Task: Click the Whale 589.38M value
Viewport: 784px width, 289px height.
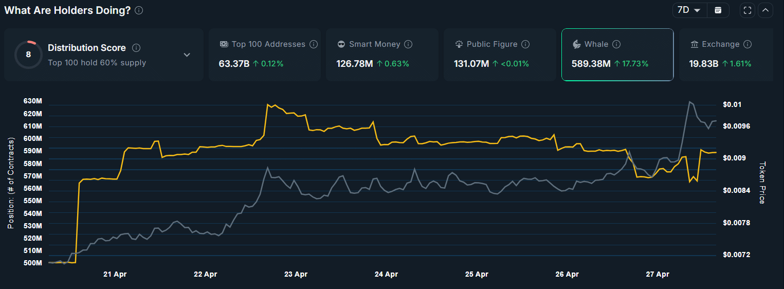Action: tap(591, 64)
